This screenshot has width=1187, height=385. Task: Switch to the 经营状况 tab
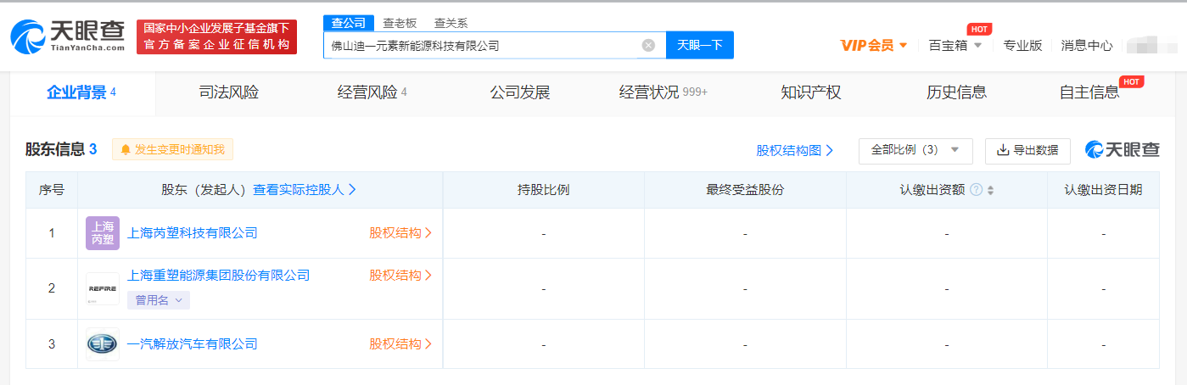coord(663,92)
